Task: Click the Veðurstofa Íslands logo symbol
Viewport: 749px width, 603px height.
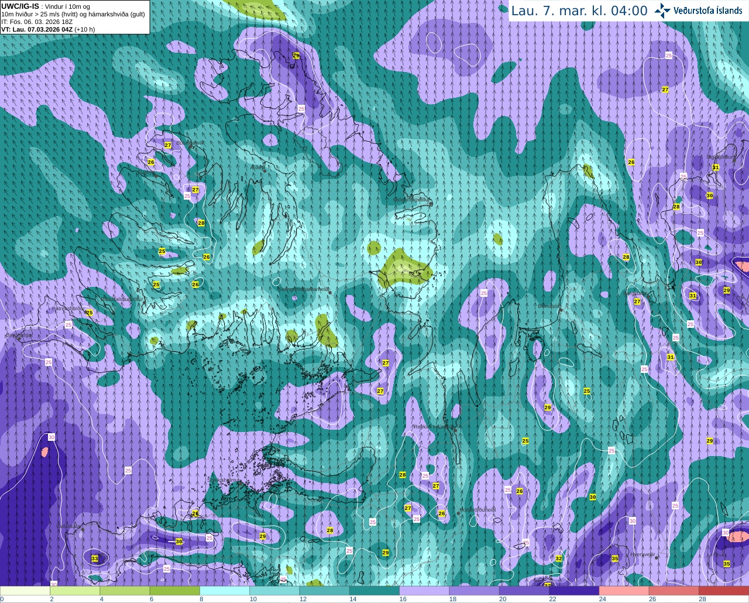Action: pyautogui.click(x=662, y=10)
